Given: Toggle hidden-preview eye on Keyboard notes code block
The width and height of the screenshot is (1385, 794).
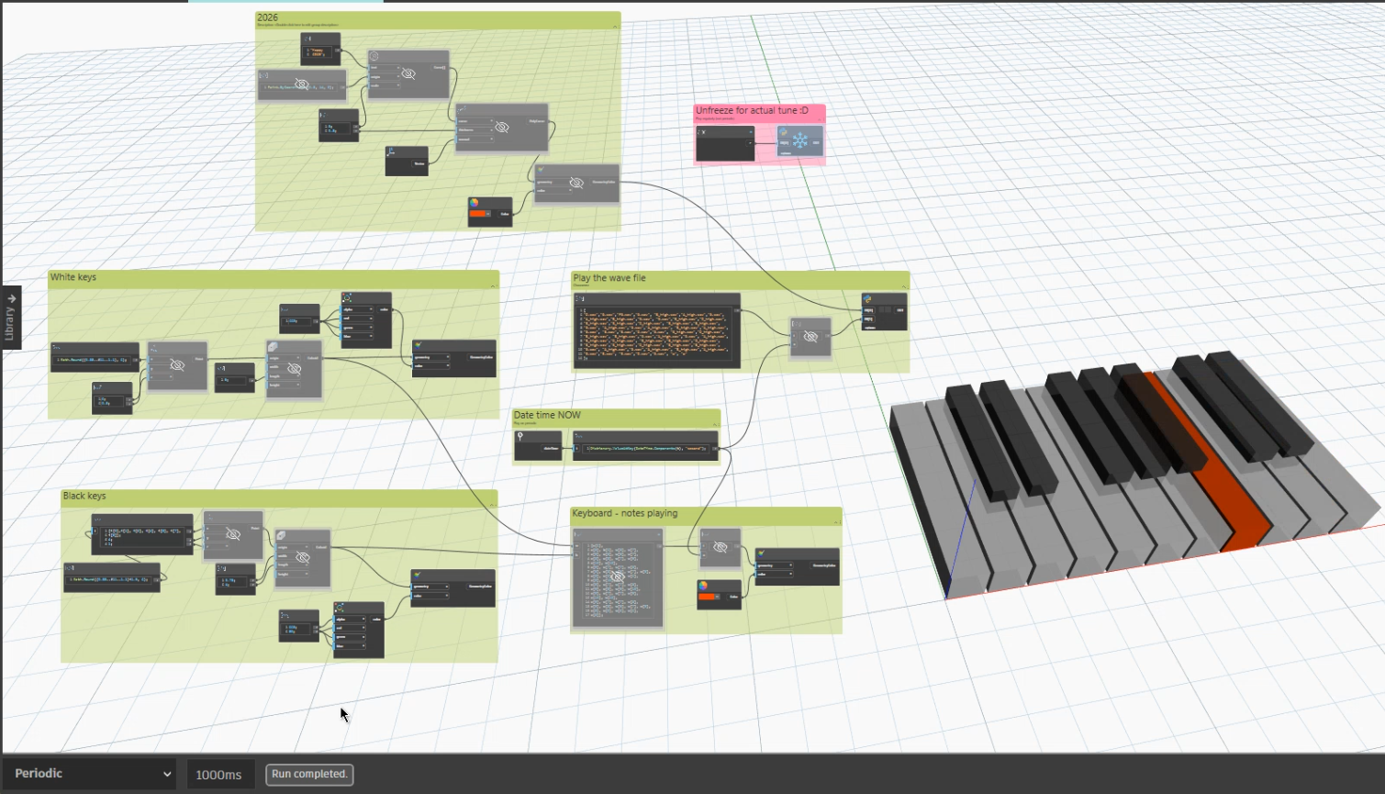Looking at the screenshot, I should coord(617,576).
